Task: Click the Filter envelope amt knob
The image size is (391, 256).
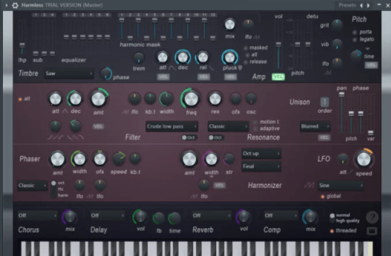Action: (x=99, y=99)
